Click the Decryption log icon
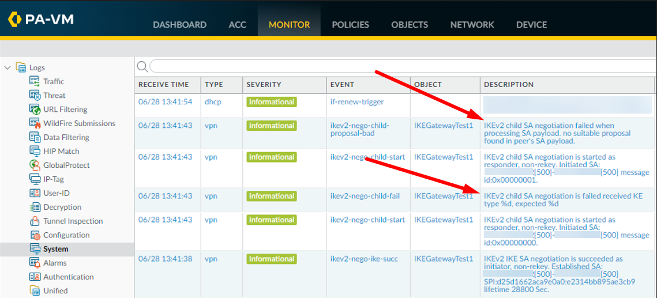657x298 pixels. click(x=34, y=207)
